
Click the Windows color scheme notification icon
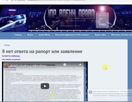[90, 92]
